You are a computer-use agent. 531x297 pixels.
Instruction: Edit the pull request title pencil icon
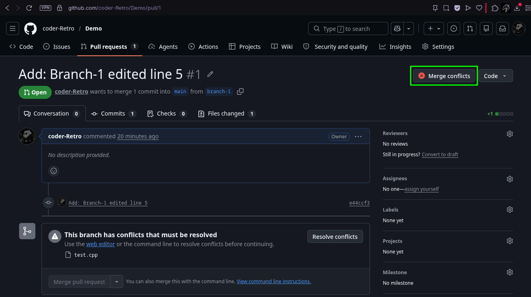pos(210,74)
